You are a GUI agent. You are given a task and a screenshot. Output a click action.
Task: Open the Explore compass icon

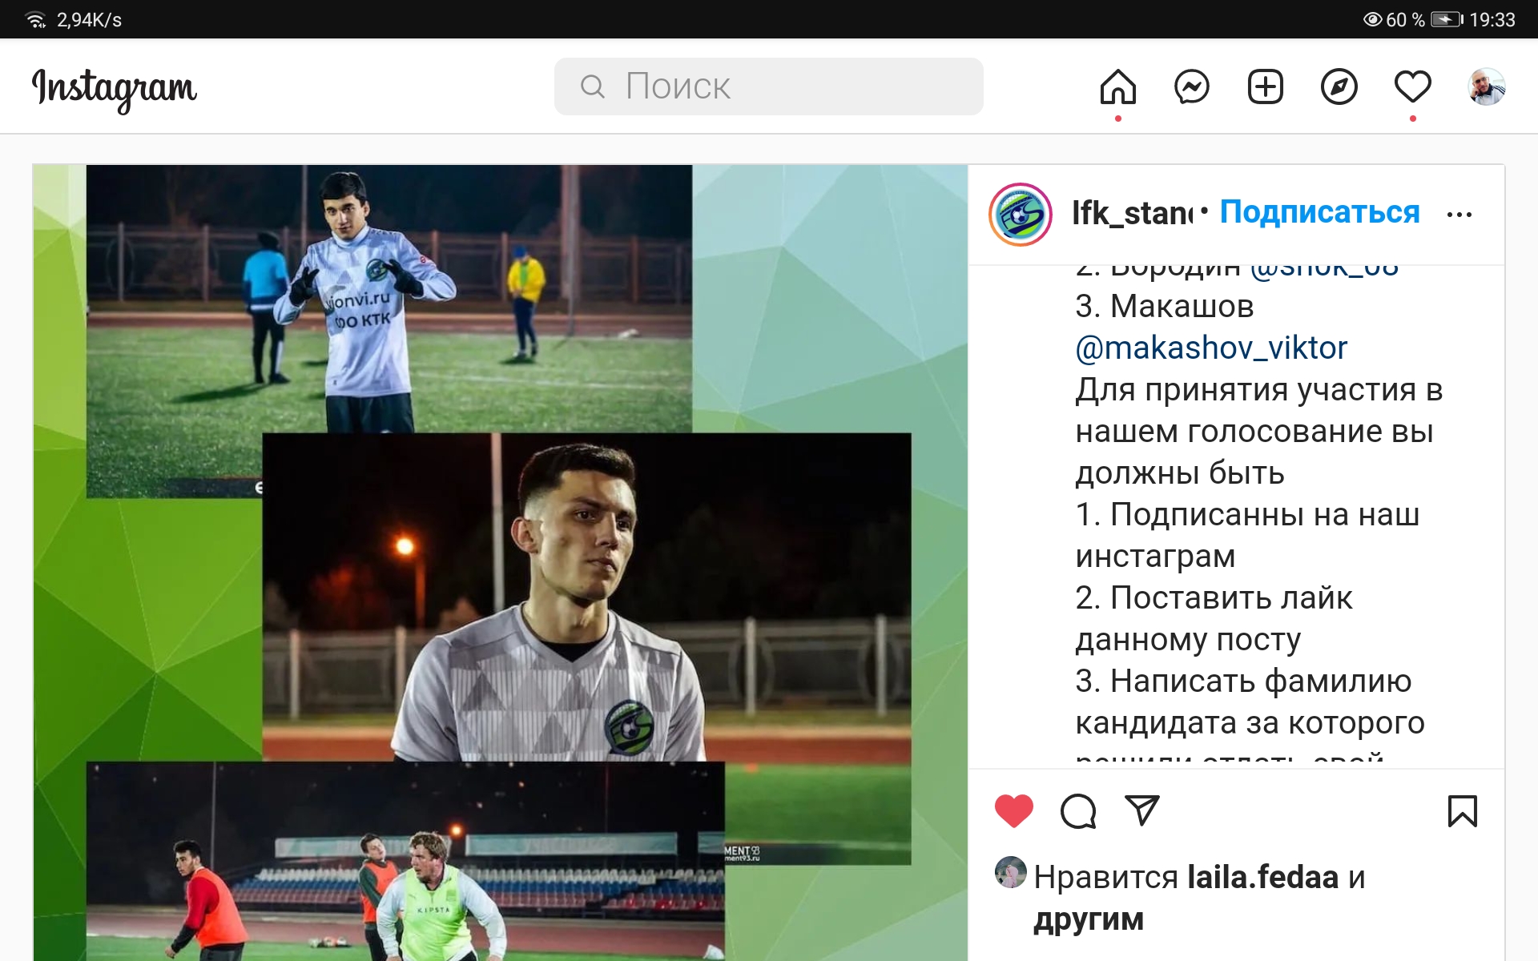click(1339, 86)
